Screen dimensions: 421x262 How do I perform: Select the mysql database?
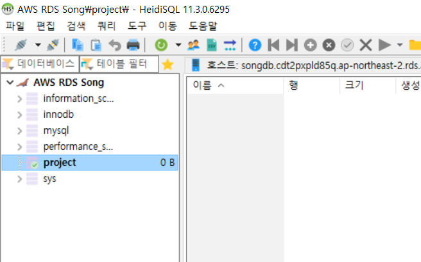point(56,131)
